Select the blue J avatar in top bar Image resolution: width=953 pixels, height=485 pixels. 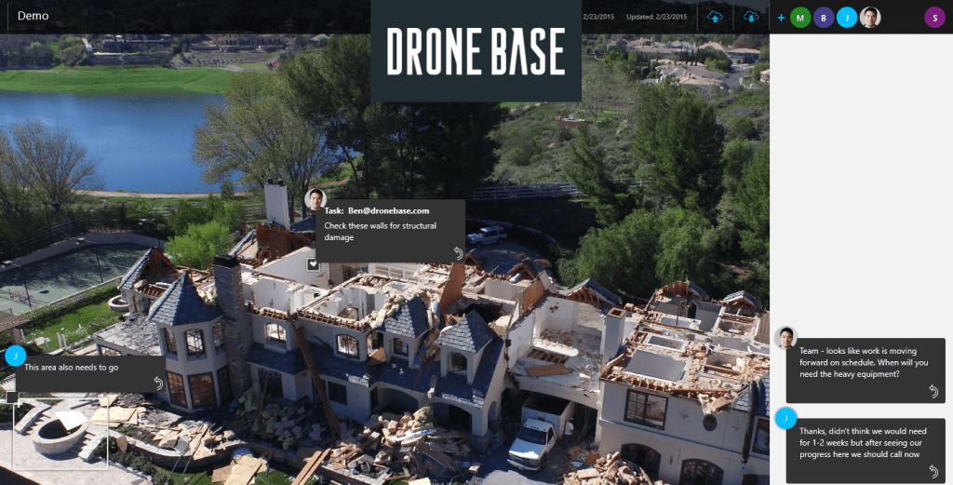tap(847, 18)
